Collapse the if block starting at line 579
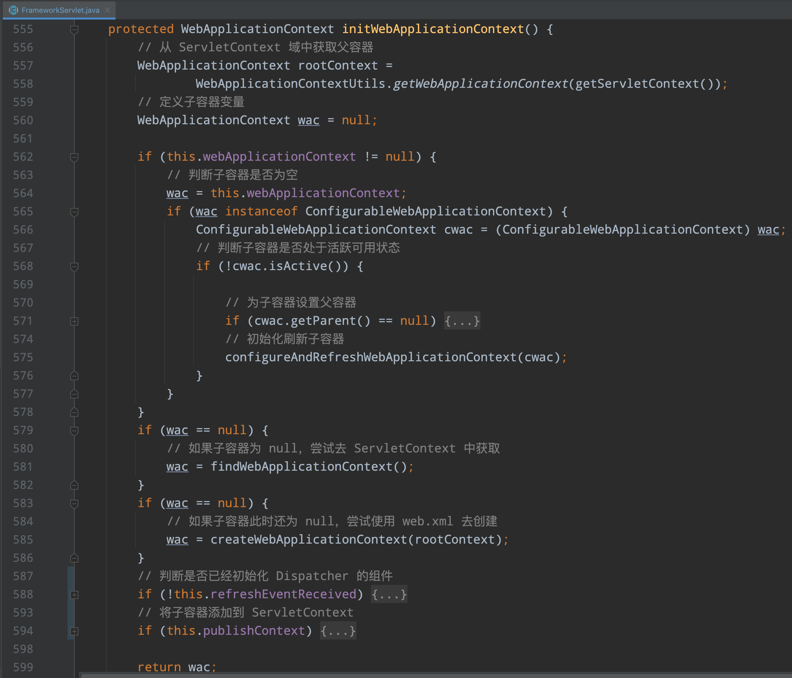The width and height of the screenshot is (792, 678). (x=74, y=431)
